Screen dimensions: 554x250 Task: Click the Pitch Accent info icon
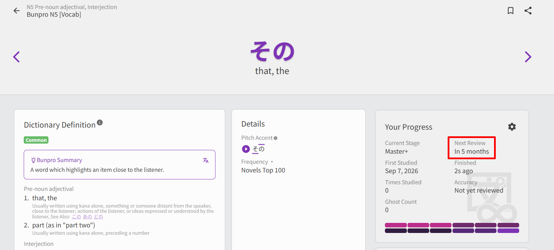point(275,138)
